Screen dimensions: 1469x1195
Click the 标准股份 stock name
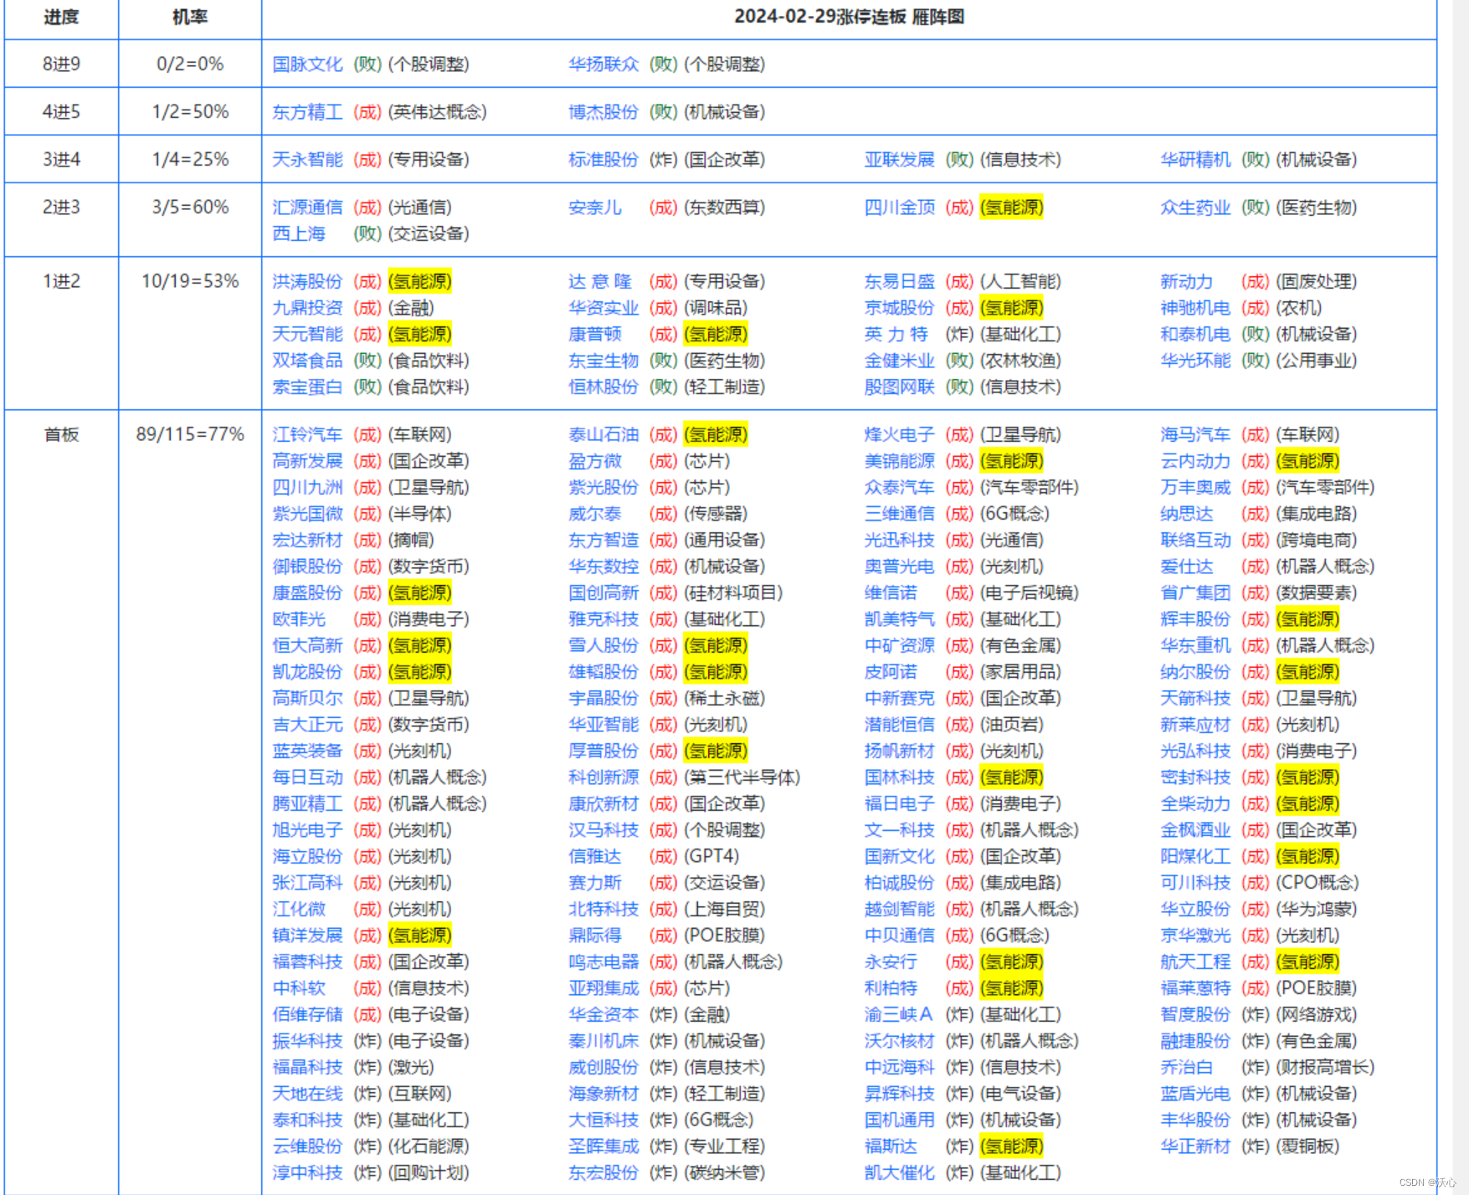[604, 160]
